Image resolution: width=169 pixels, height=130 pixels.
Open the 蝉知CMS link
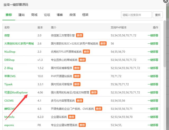point(10,109)
